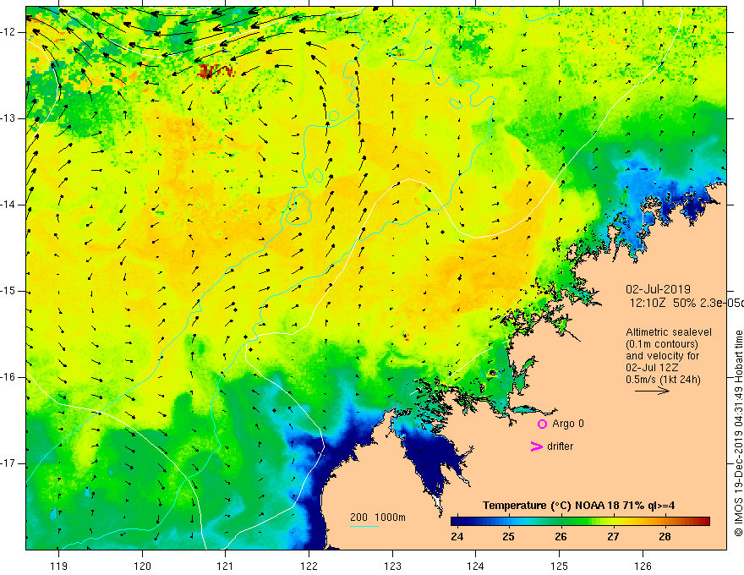This screenshot has height=575, width=744.
Task: Click the cyan 200m contour legend line
Action: point(364,527)
